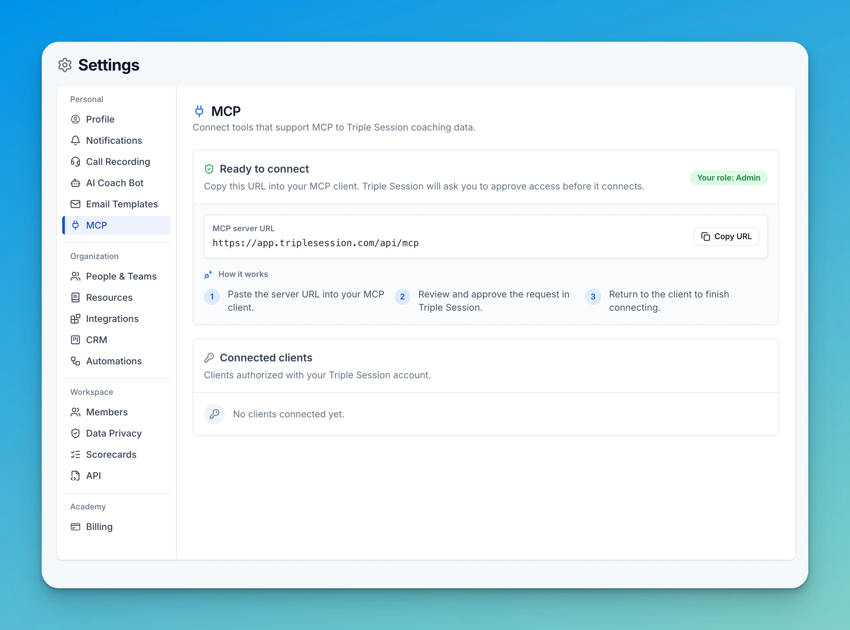Open Scorecards settings
The width and height of the screenshot is (850, 630).
117,454
